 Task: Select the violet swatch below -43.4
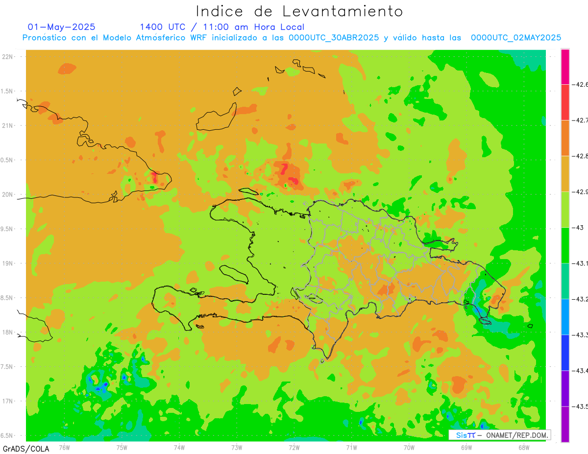click(565, 388)
